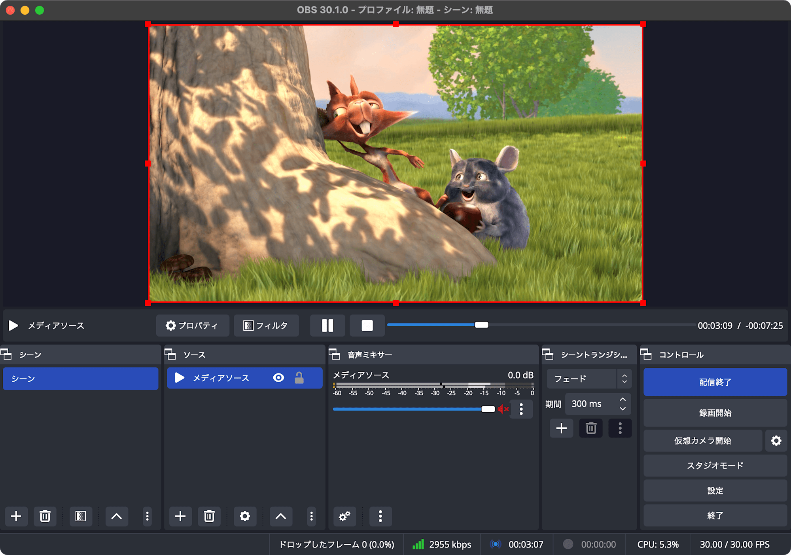Open virtual camera settings gear
Viewport: 791px width, 555px height.
pos(776,441)
